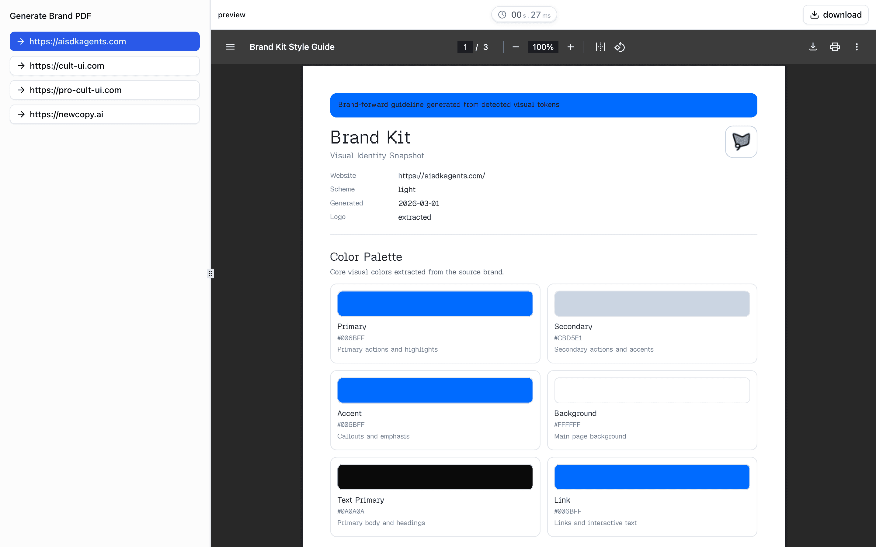Zoom in using the plus icon
Screen dimensions: 876x547
coord(571,47)
